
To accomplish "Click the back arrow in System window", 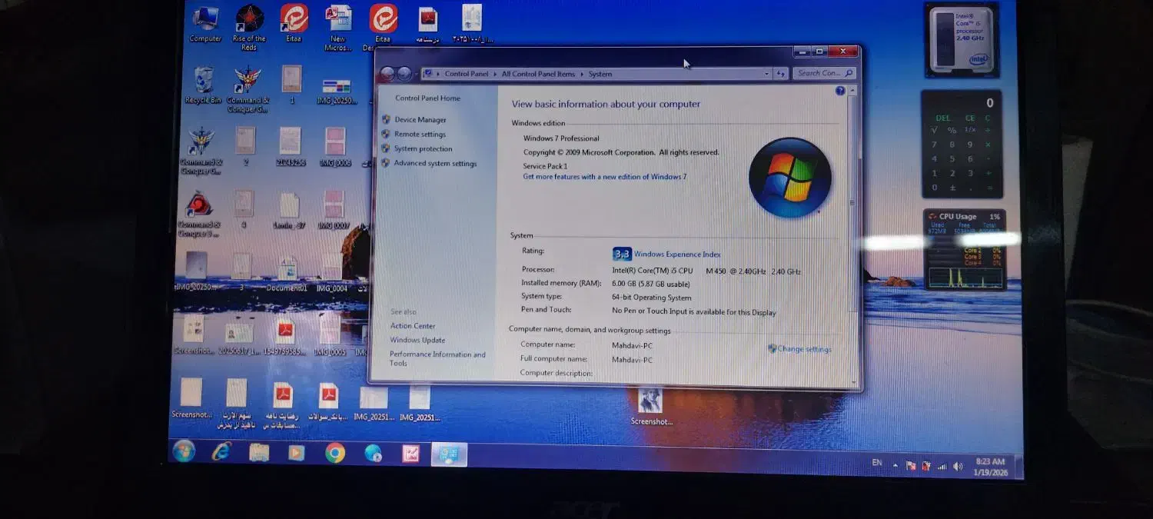I will coord(388,74).
